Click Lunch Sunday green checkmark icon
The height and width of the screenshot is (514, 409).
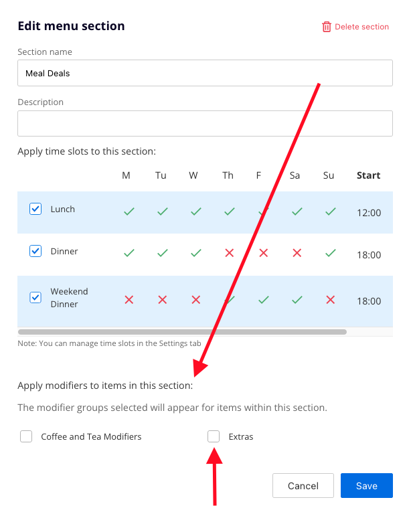(x=330, y=211)
